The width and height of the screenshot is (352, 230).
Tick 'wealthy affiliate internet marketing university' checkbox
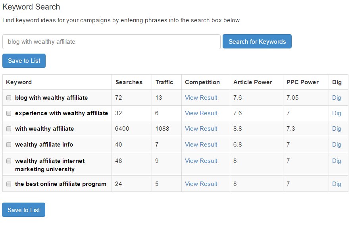9,161
